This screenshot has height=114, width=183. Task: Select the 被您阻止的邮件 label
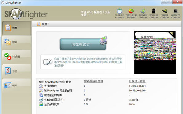(x=53, y=95)
